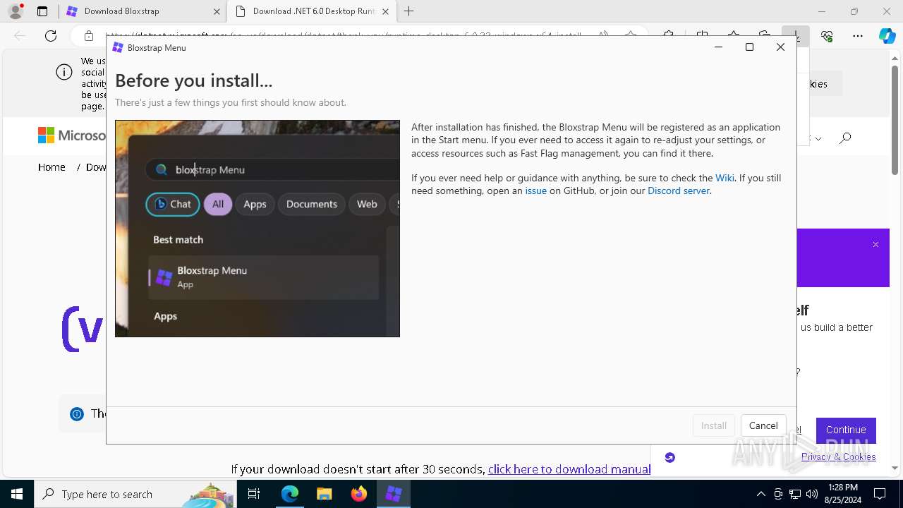903x508 pixels.
Task: Open volume control in system tray
Action: click(811, 494)
